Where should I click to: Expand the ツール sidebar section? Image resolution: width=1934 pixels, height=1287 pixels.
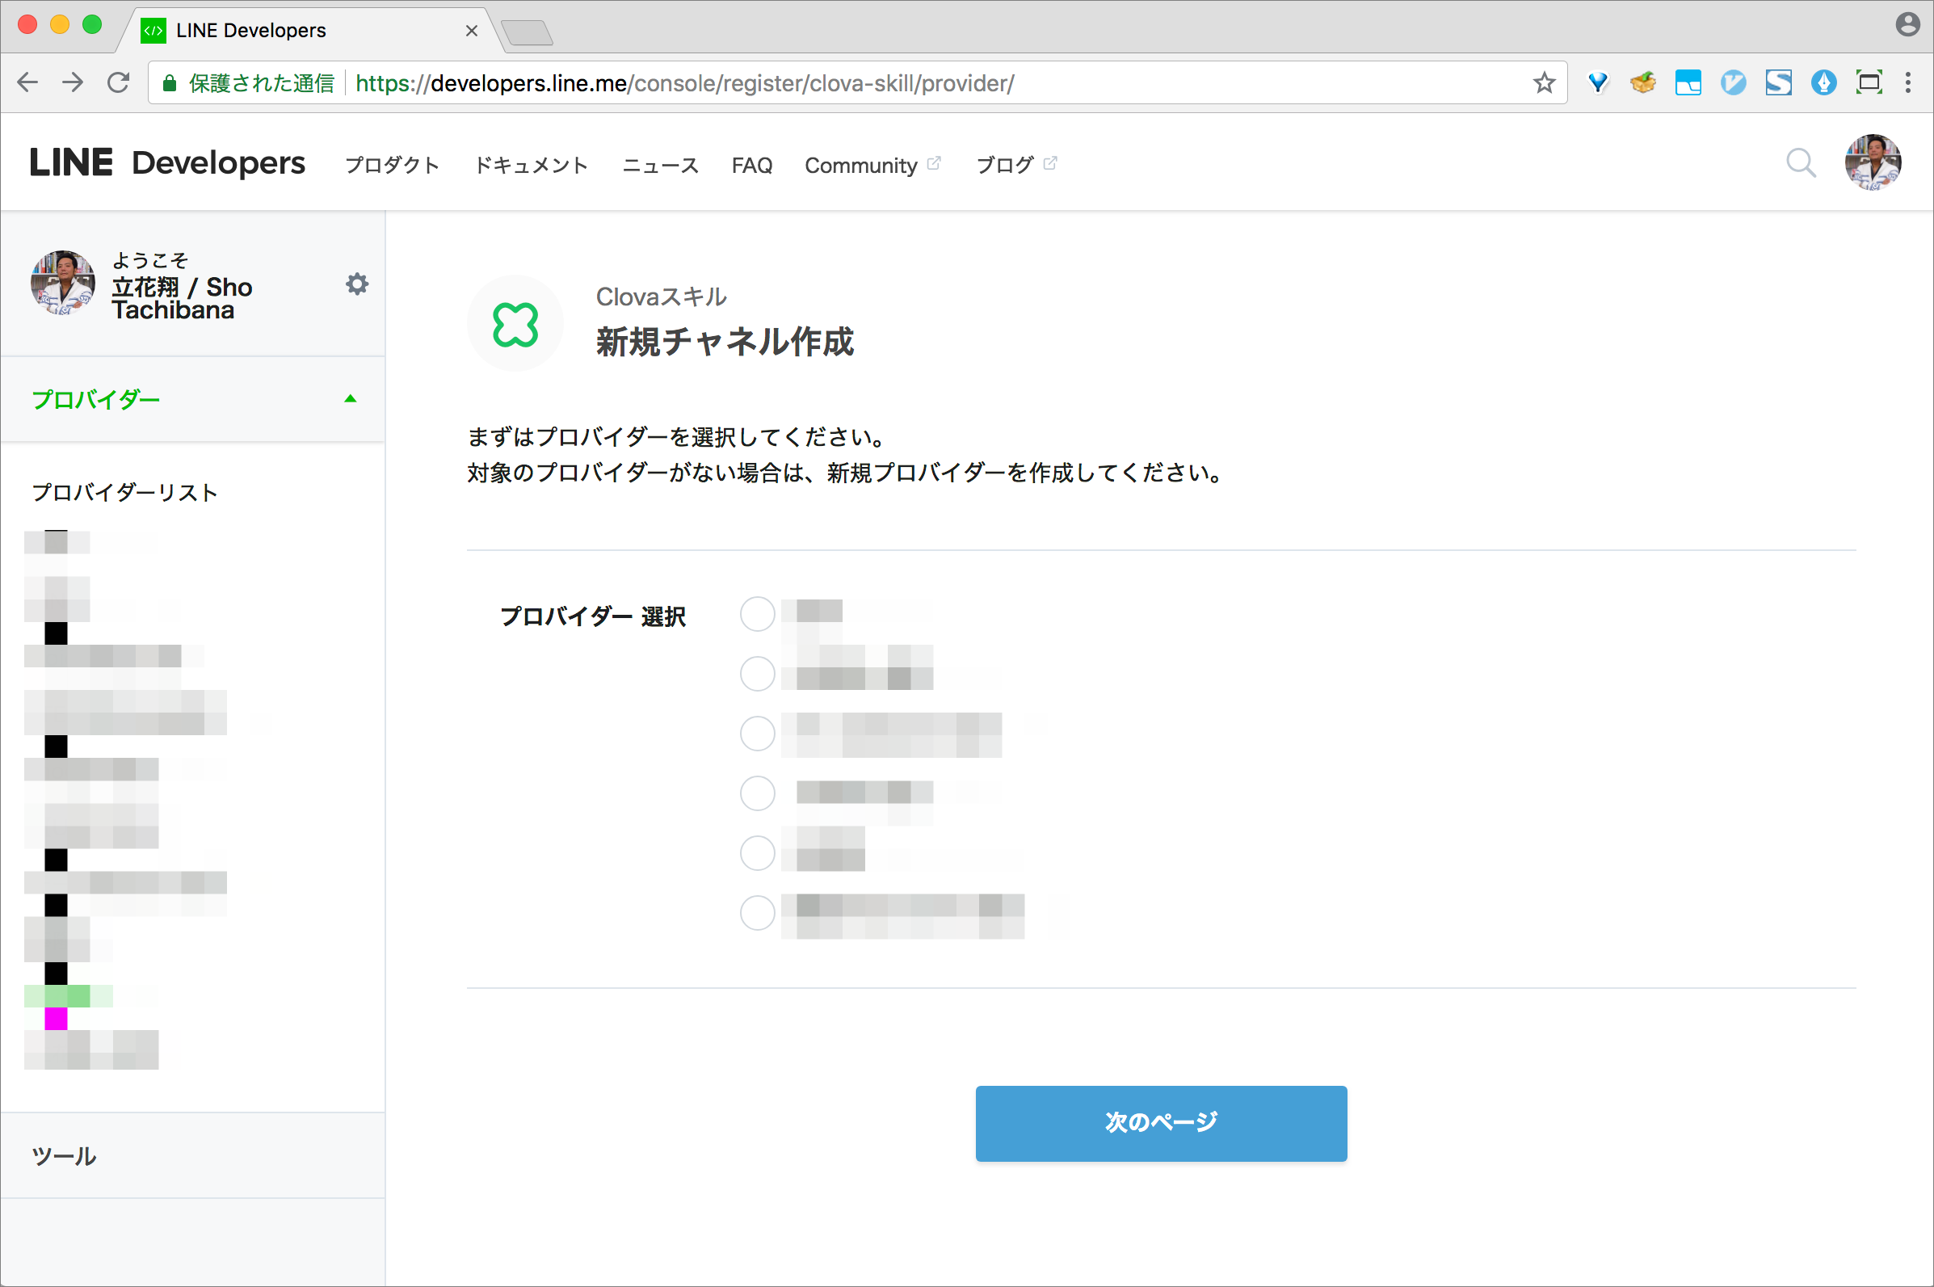[x=193, y=1155]
